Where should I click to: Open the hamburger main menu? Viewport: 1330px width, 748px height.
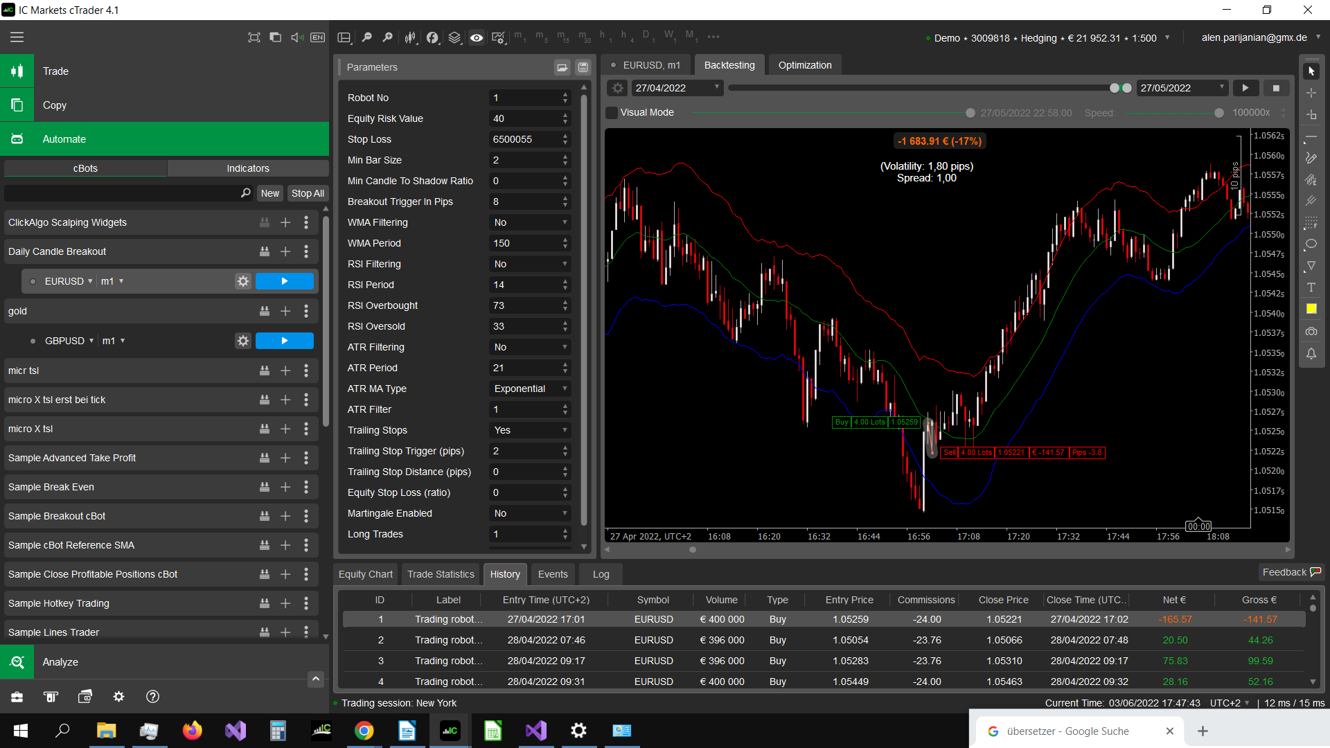(x=17, y=37)
